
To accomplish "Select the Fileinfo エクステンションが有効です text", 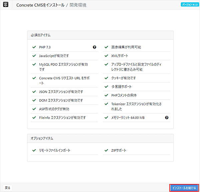I will pos(62,117).
